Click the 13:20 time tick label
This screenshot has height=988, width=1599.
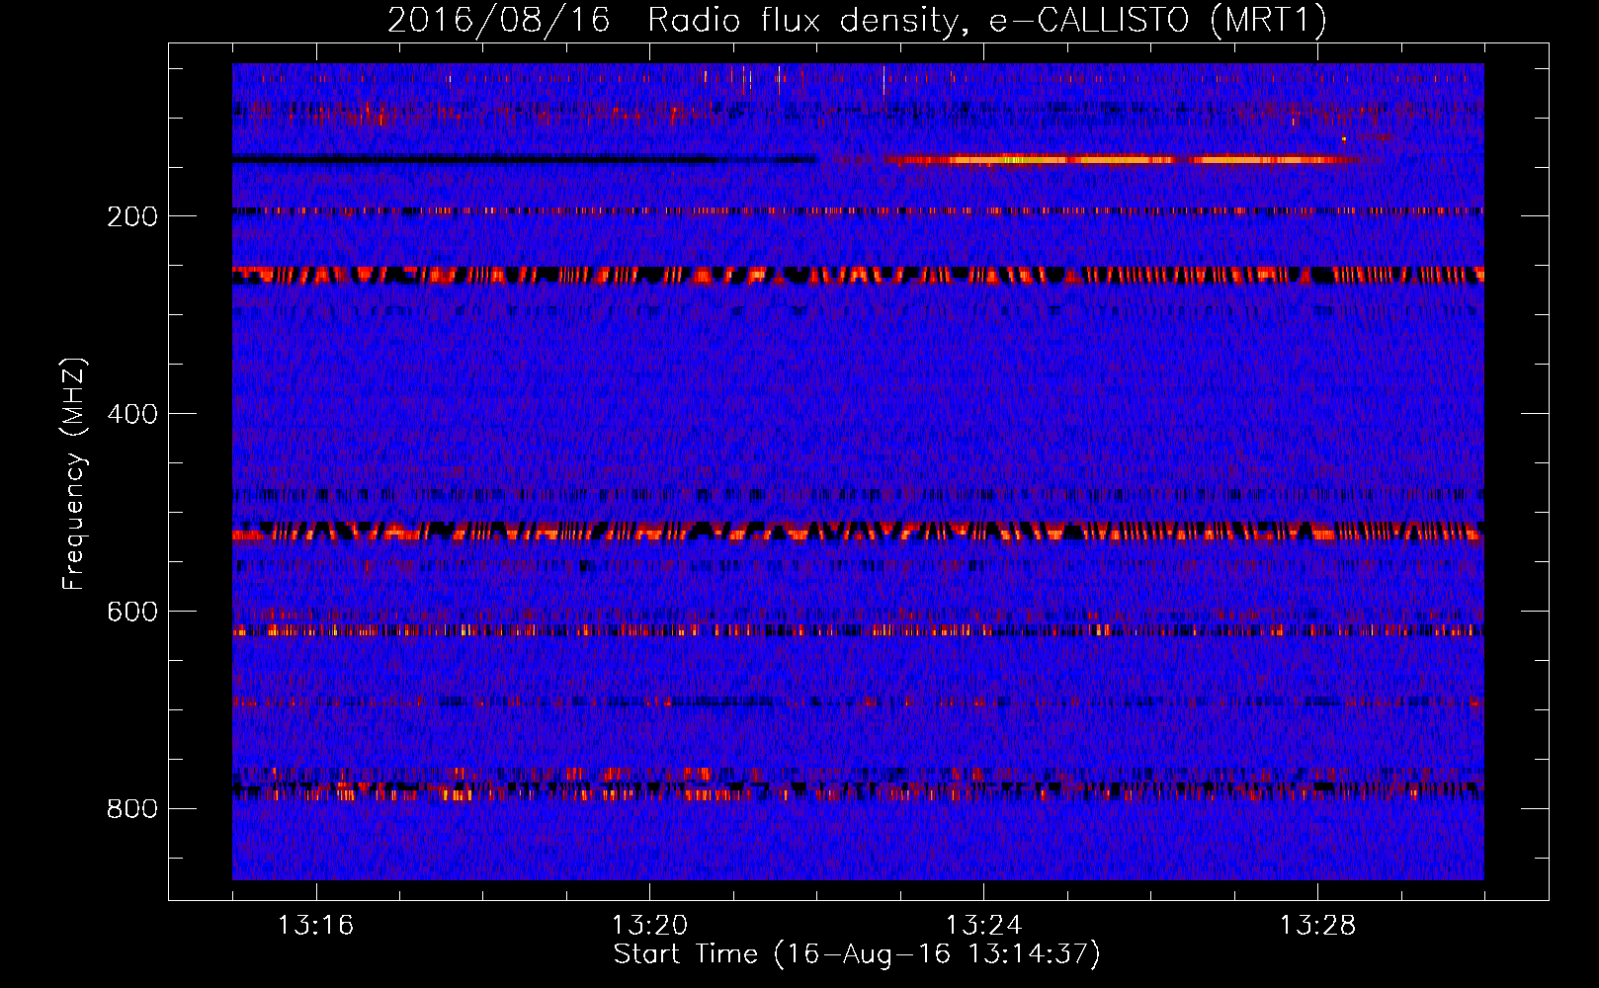coord(650,926)
